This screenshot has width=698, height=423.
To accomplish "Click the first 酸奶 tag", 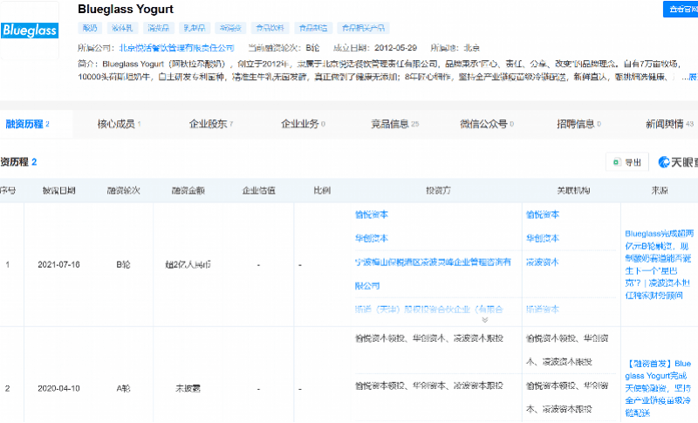I will [92, 28].
